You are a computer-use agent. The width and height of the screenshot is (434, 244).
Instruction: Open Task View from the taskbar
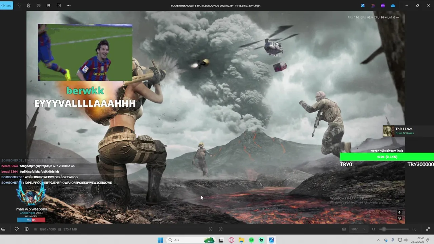pyautogui.click(x=221, y=240)
